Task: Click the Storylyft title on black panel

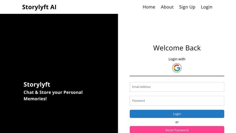Action: [x=37, y=84]
